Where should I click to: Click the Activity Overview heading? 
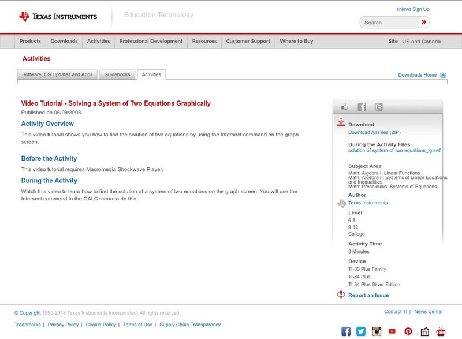(x=47, y=124)
